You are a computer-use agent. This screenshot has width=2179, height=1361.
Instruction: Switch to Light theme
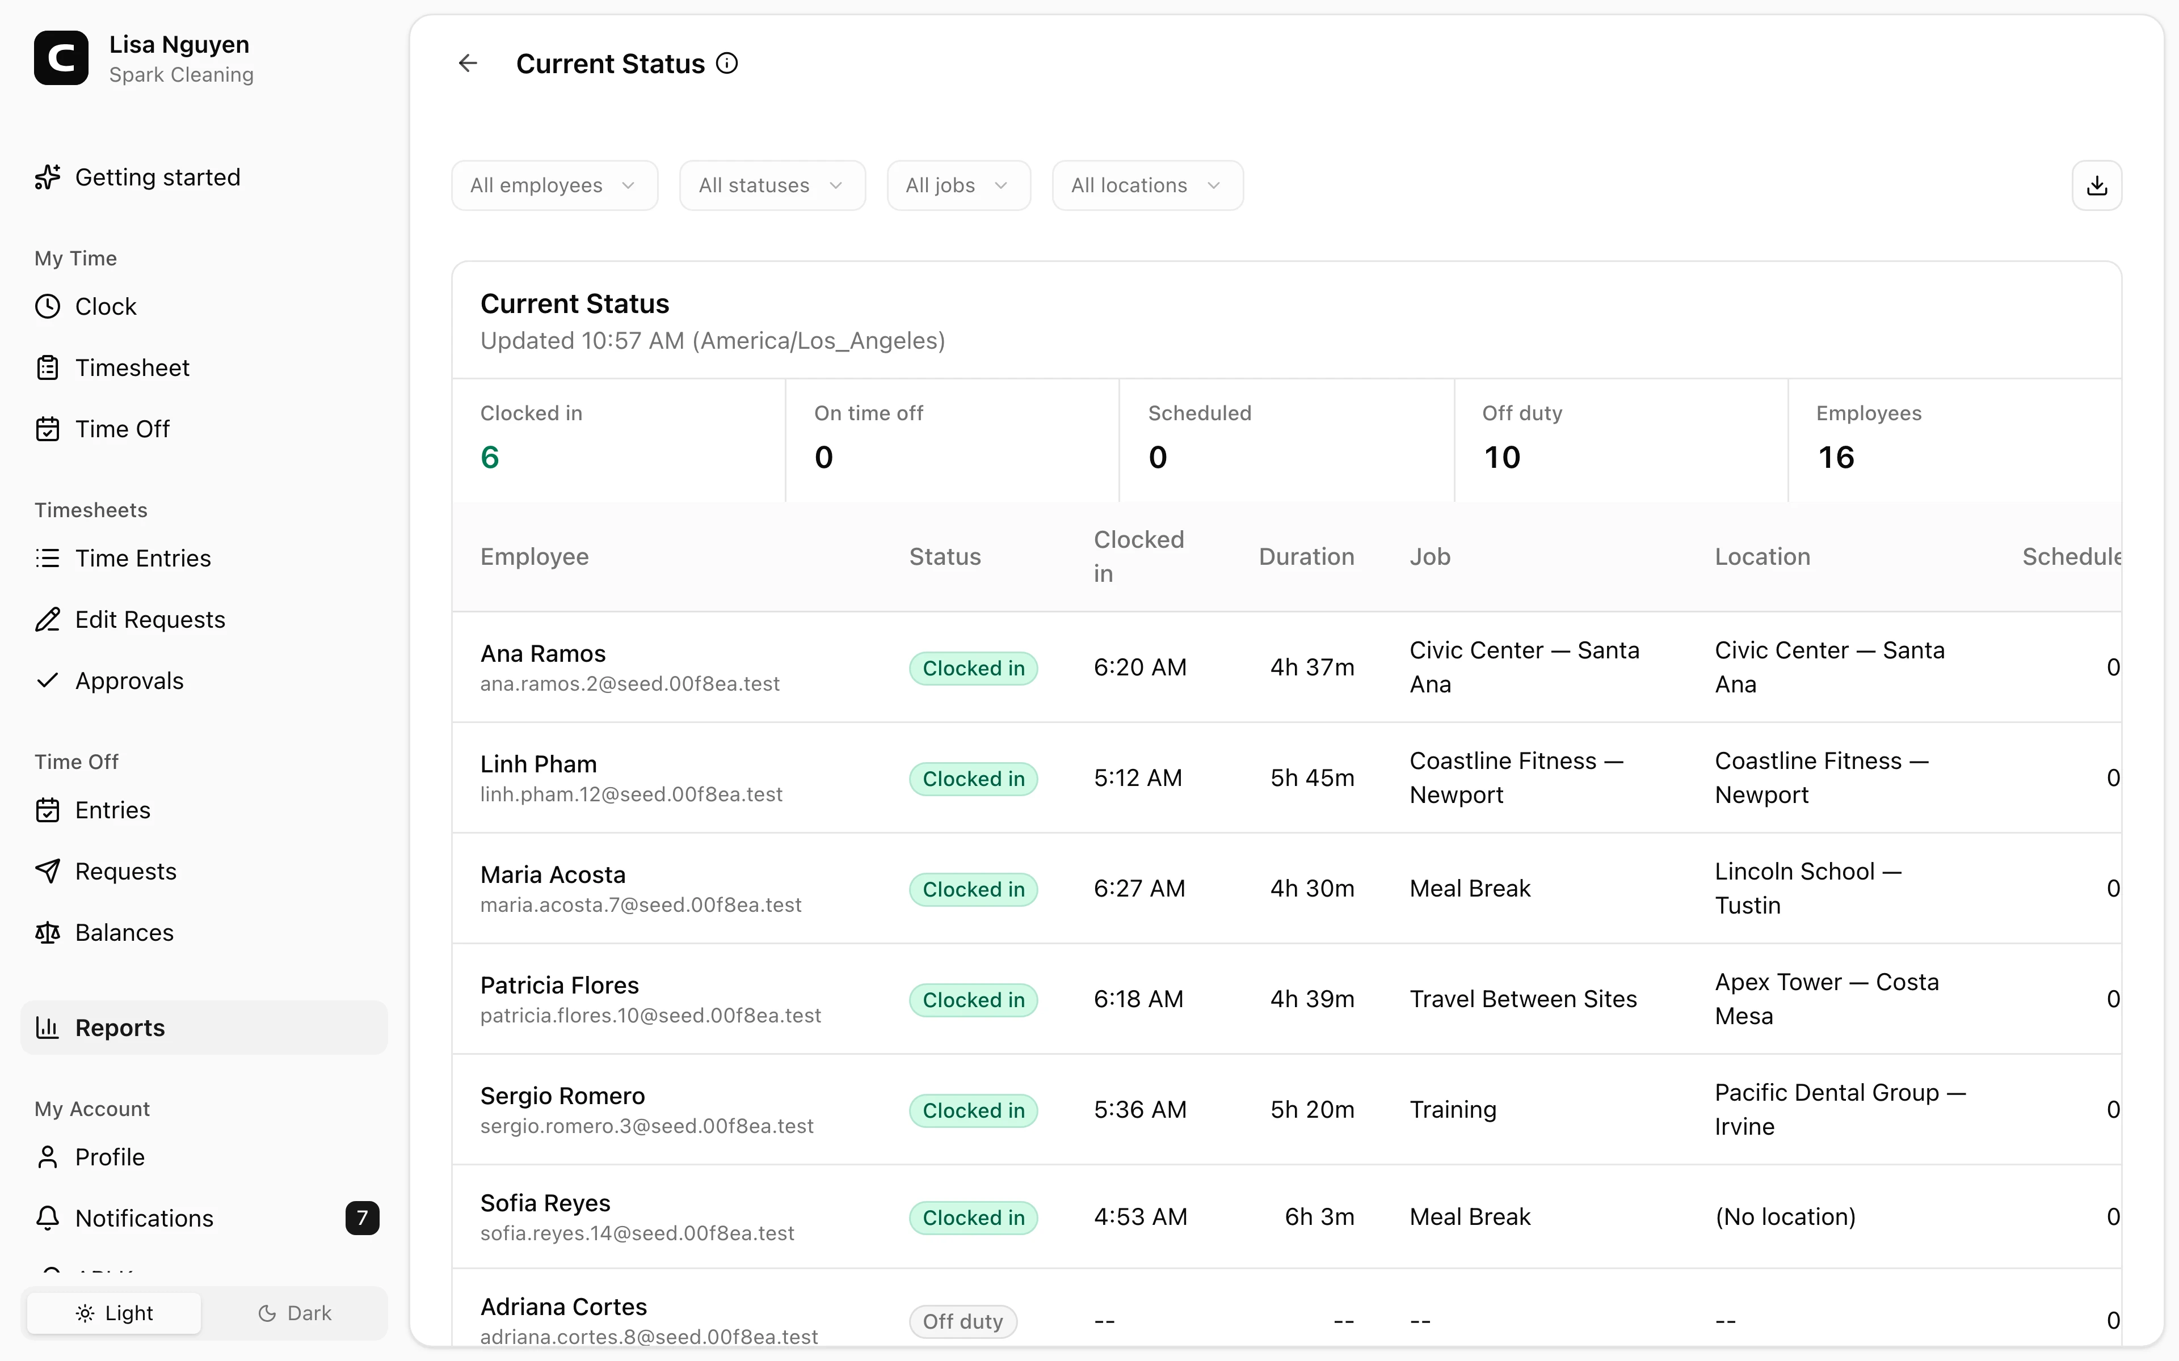coord(115,1313)
